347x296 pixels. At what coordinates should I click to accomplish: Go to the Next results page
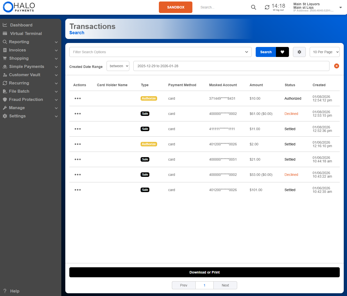coord(225,285)
